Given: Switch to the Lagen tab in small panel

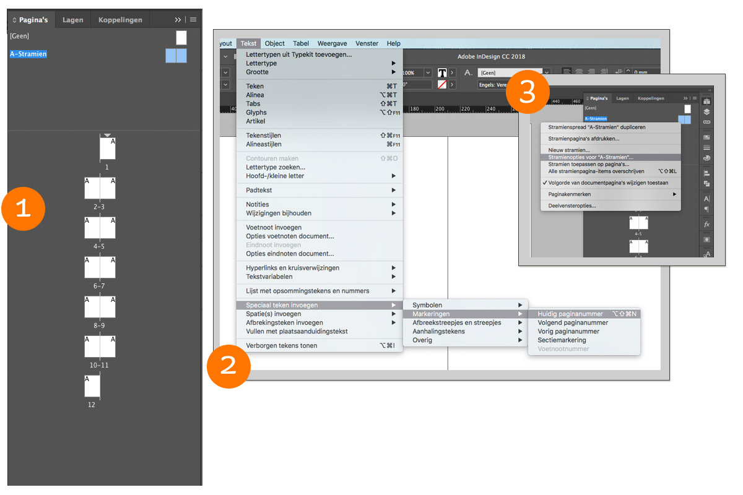Looking at the screenshot, I should (x=622, y=98).
